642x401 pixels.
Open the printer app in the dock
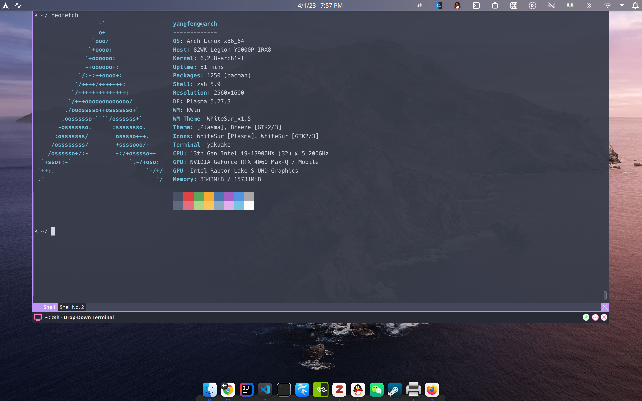[413, 389]
